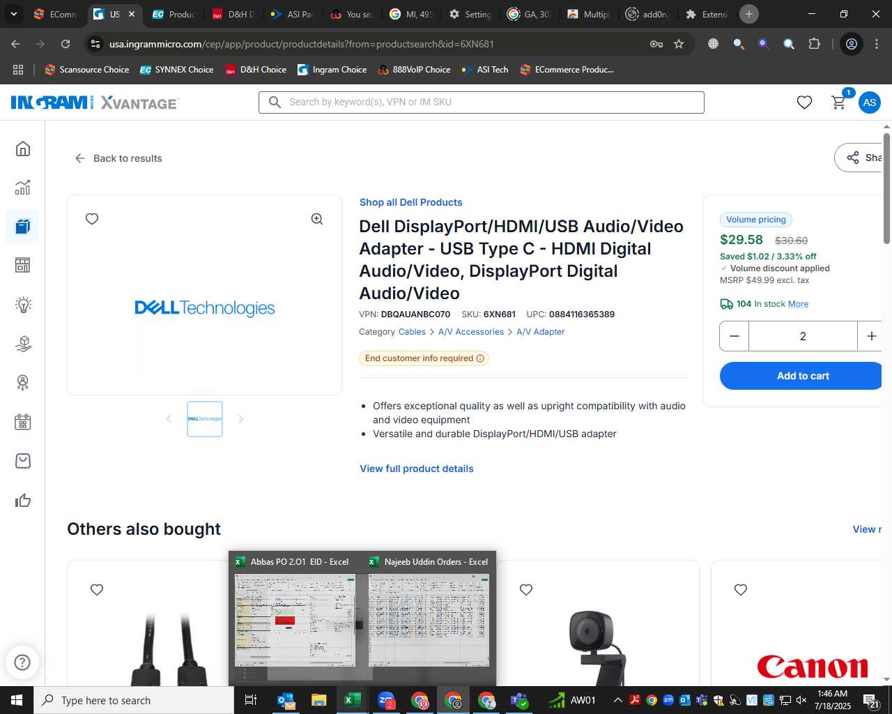Screen dimensions: 892x714
Task: Open the wishlist heart in header
Action: (804, 102)
